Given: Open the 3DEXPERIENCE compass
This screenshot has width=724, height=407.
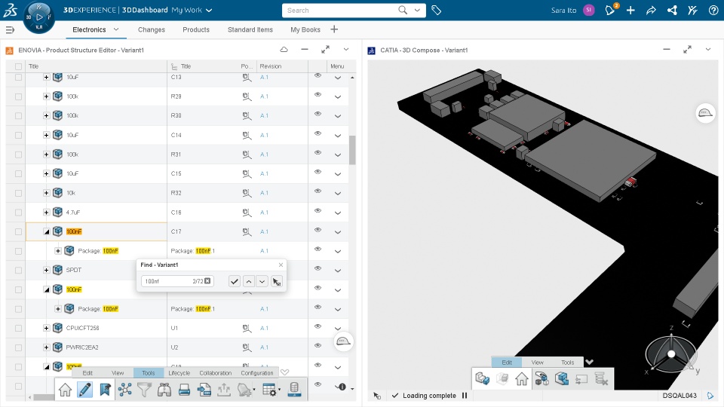Looking at the screenshot, I should pos(38,17).
